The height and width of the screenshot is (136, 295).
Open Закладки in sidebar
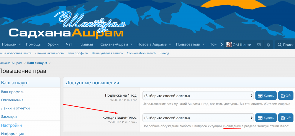9,117
